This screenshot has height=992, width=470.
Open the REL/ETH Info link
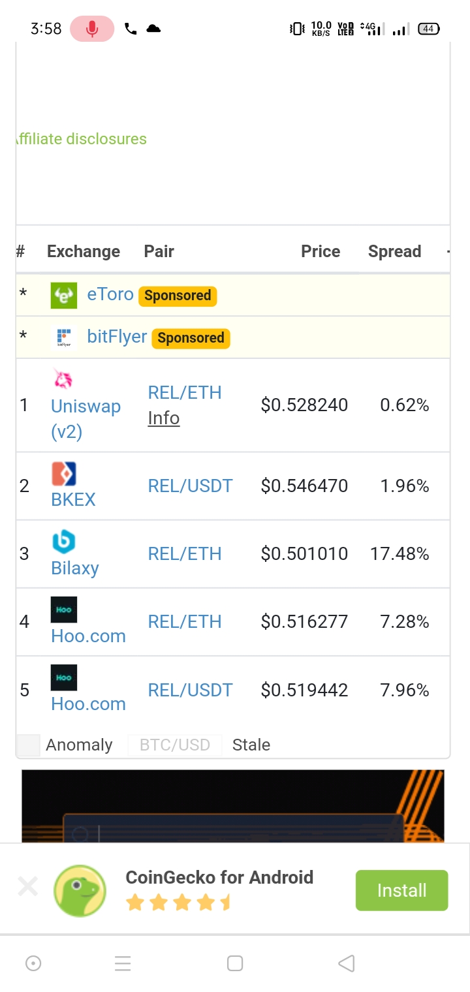163,418
